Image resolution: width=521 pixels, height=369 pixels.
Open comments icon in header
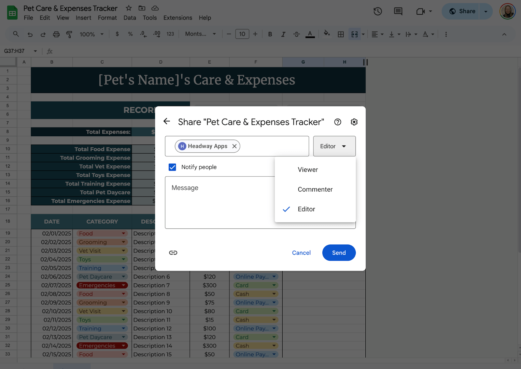point(398,11)
